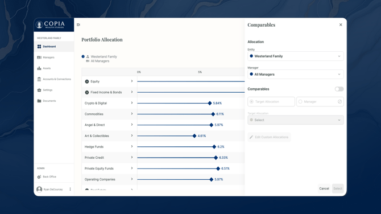Image resolution: width=381 pixels, height=214 pixels.
Task: Select the Manager radio option
Action: [x=320, y=102]
